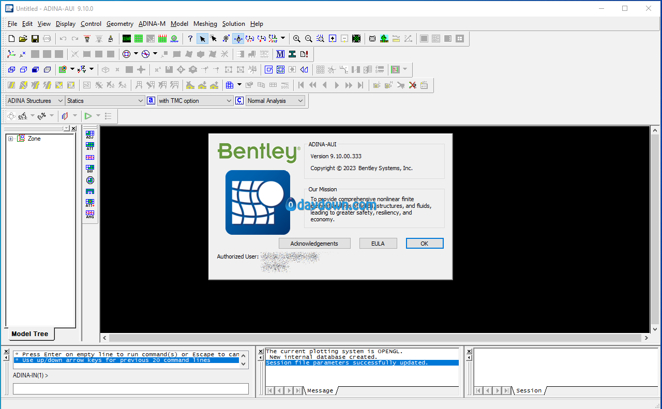
Task: Switch to the Model Tree tab
Action: click(29, 334)
